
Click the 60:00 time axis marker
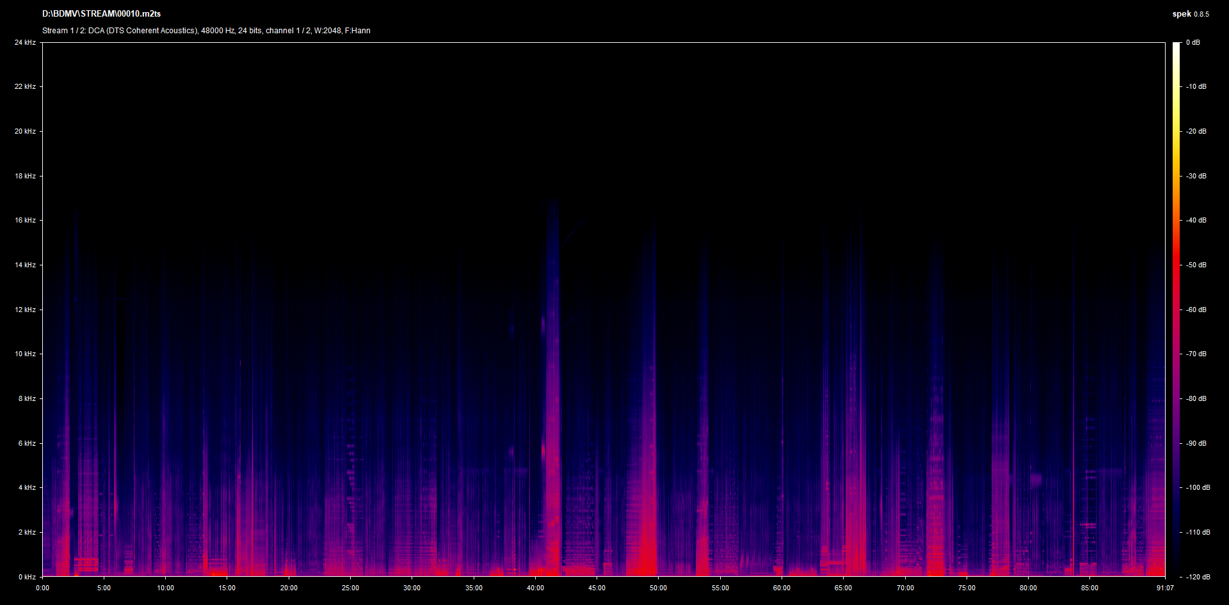(x=782, y=588)
